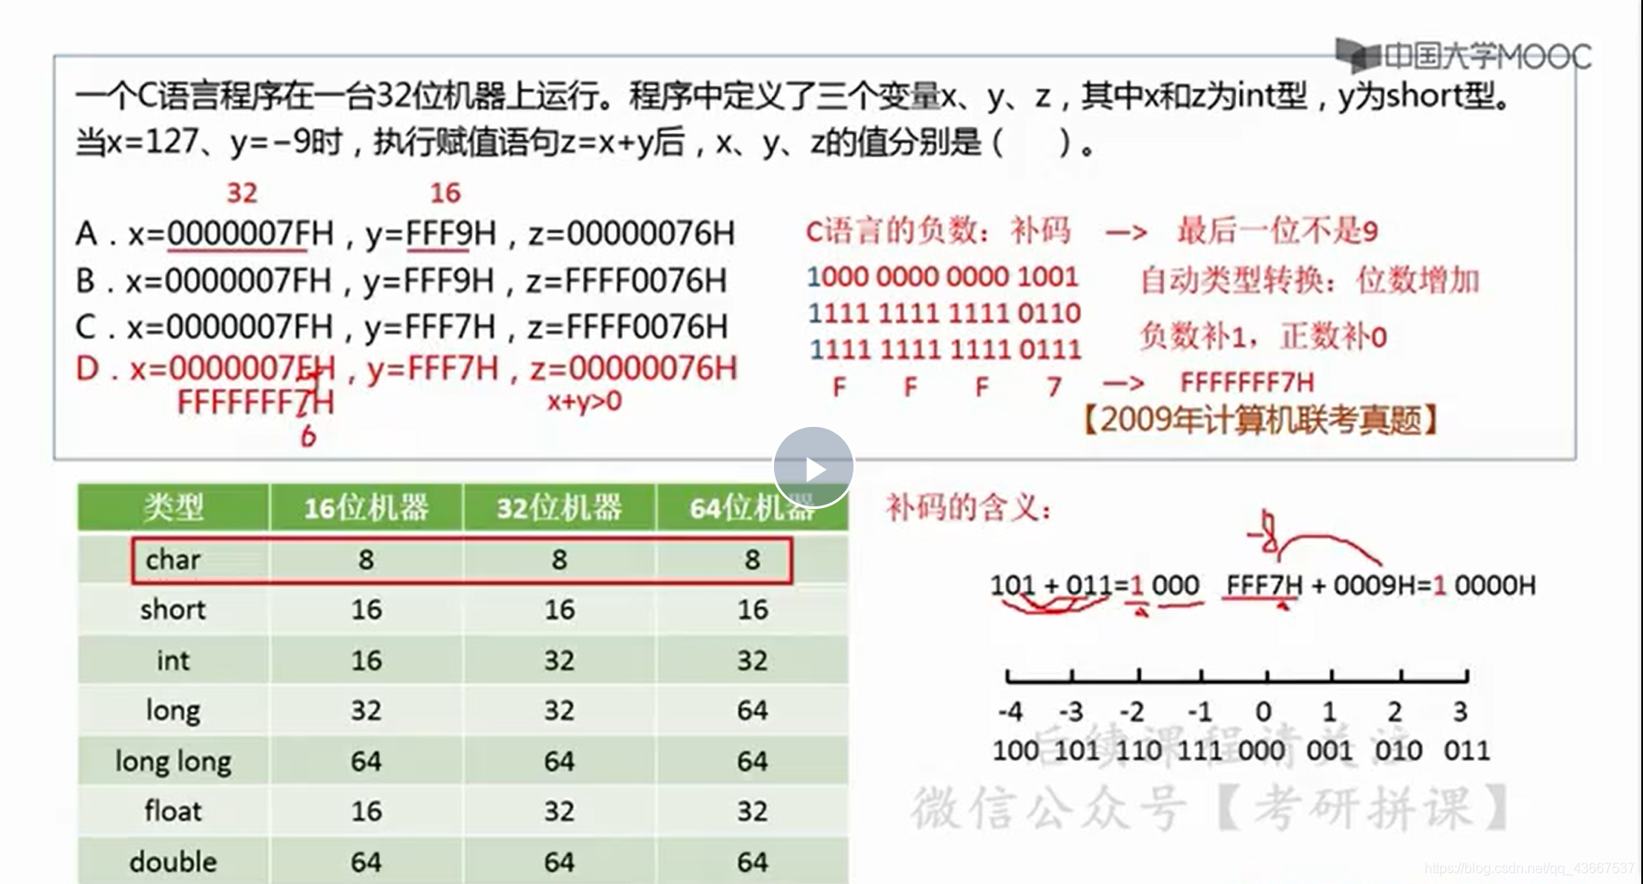Click the 【2009年计算机联考真题】 label
This screenshot has height=884, width=1643.
tap(1260, 420)
